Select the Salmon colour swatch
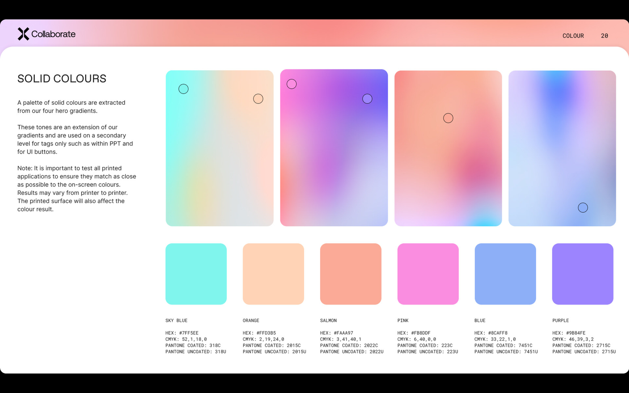 pos(350,274)
